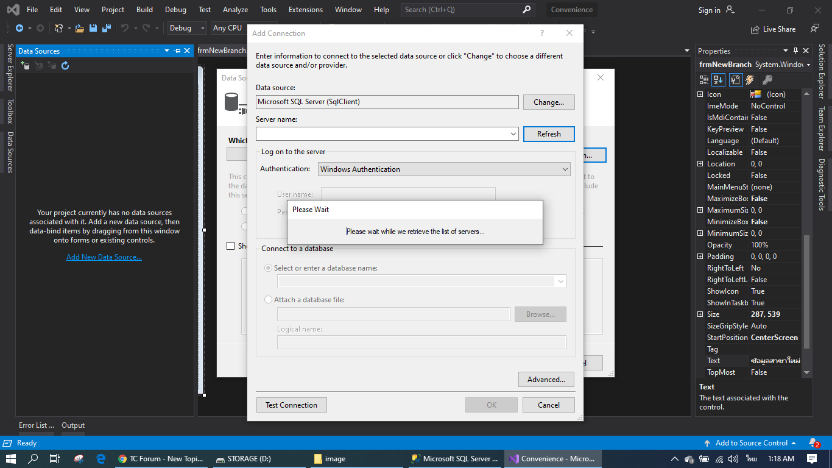This screenshot has height=468, width=832.
Task: Open the Build menu
Action: 145,10
